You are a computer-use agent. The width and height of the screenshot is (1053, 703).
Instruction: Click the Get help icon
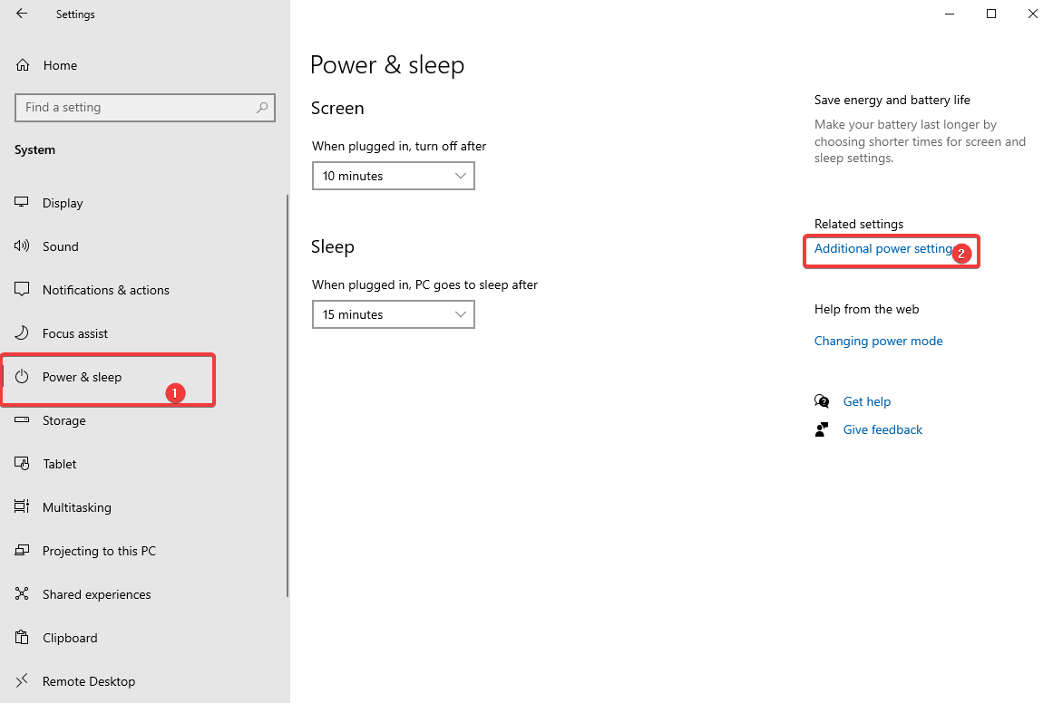pos(822,400)
